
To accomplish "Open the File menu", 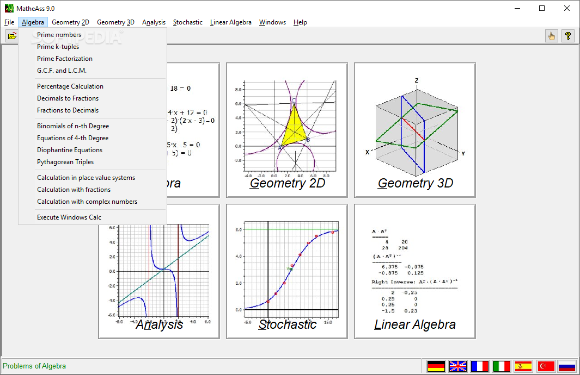I will click(x=9, y=22).
